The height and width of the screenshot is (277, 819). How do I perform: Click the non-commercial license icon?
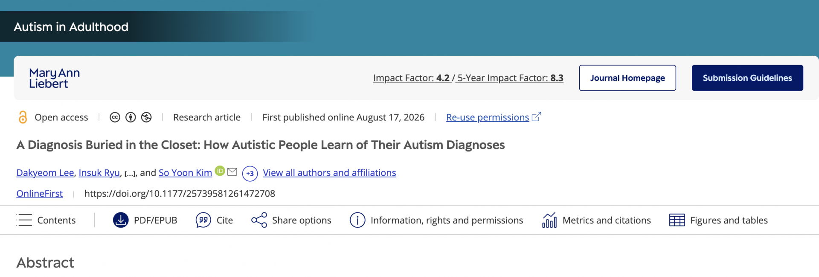(x=146, y=117)
